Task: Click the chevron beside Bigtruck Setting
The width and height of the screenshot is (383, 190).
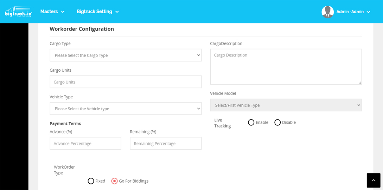Action: (117, 12)
